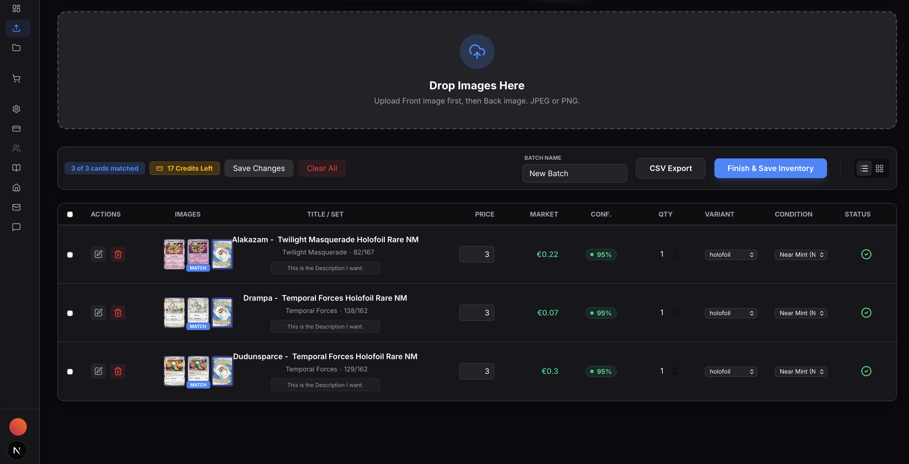Select the list view toggle
909x464 pixels.
tap(864, 169)
